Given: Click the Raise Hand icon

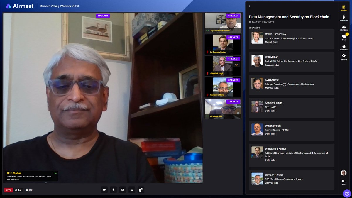Looking at the screenshot, I should (x=344, y=18).
